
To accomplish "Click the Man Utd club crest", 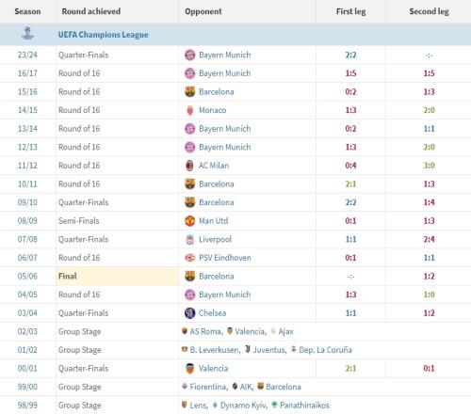I will tap(189, 221).
